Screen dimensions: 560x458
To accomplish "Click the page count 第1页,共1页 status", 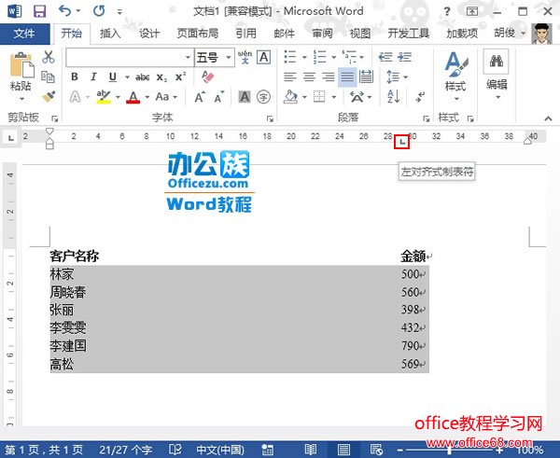I will (44, 450).
